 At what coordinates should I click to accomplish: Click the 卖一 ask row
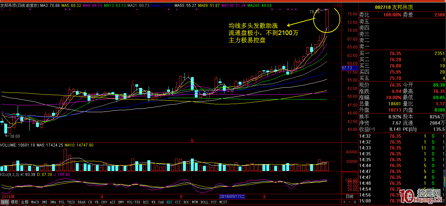(x=402, y=47)
